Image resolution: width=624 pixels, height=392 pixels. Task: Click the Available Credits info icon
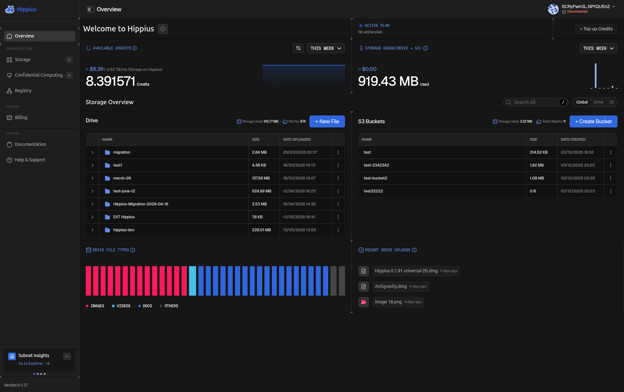pyautogui.click(x=135, y=48)
